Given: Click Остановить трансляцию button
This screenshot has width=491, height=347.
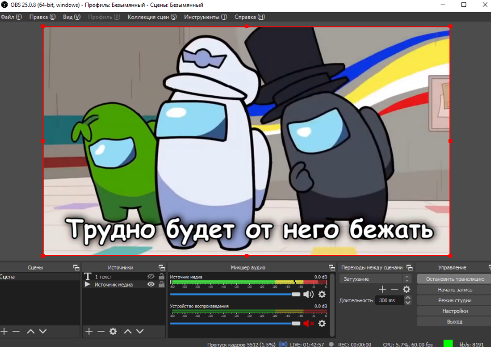Looking at the screenshot, I should pos(455,279).
